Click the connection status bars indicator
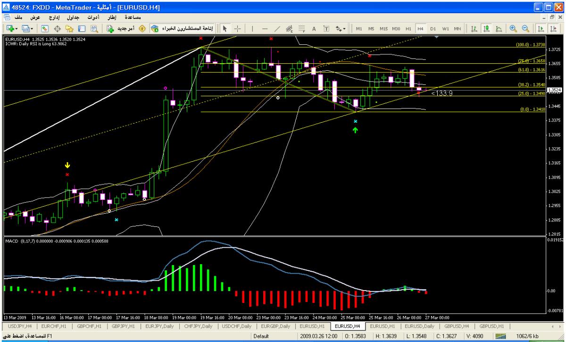The height and width of the screenshot is (342, 566). point(499,336)
